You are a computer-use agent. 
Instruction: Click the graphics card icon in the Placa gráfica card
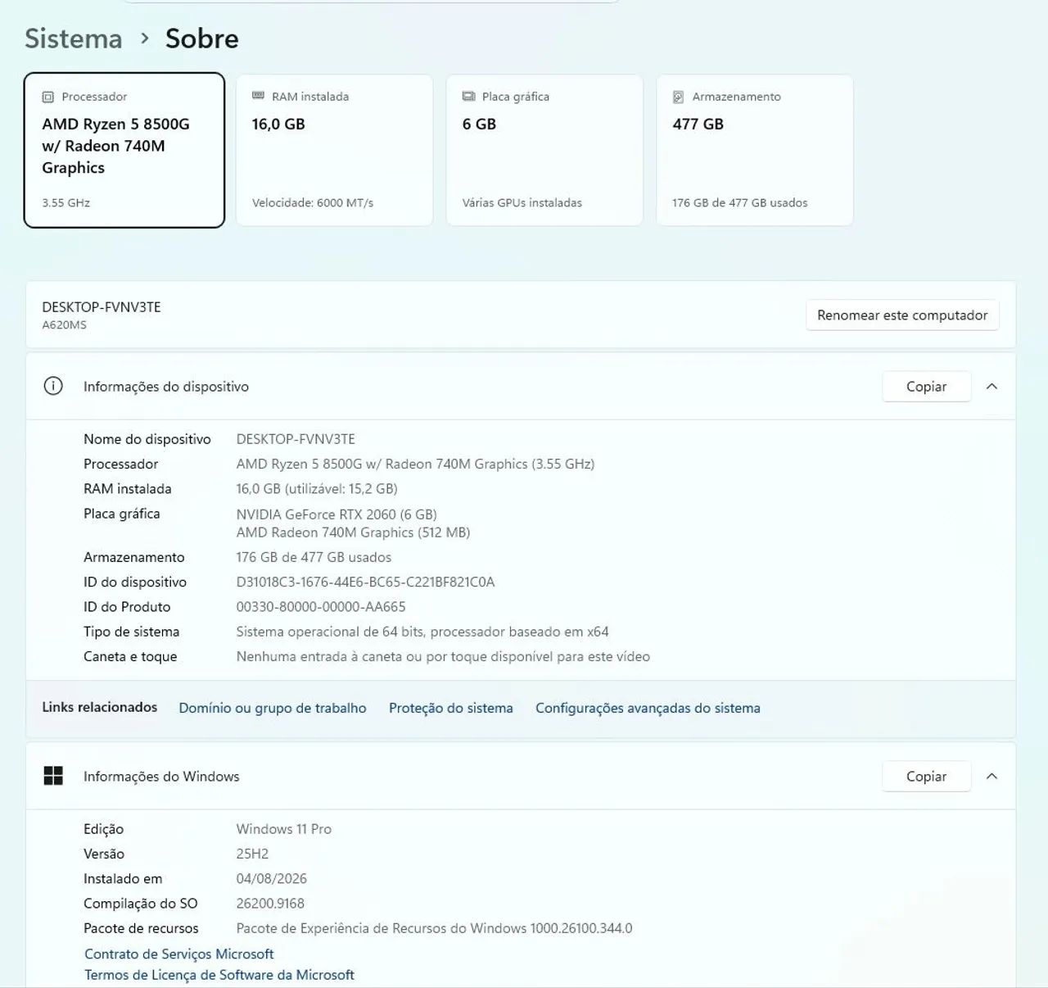coord(468,97)
